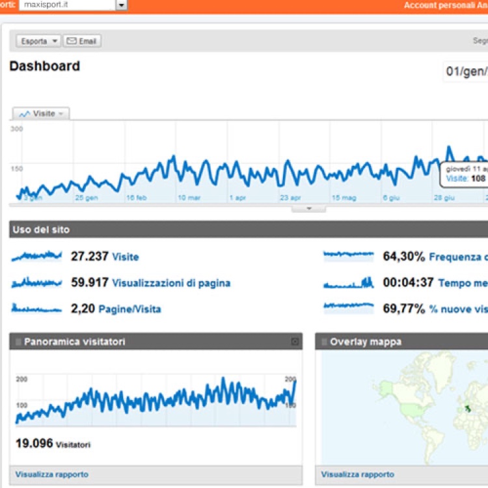
Task: Close the Panoramica visitatori widget
Action: point(295,342)
